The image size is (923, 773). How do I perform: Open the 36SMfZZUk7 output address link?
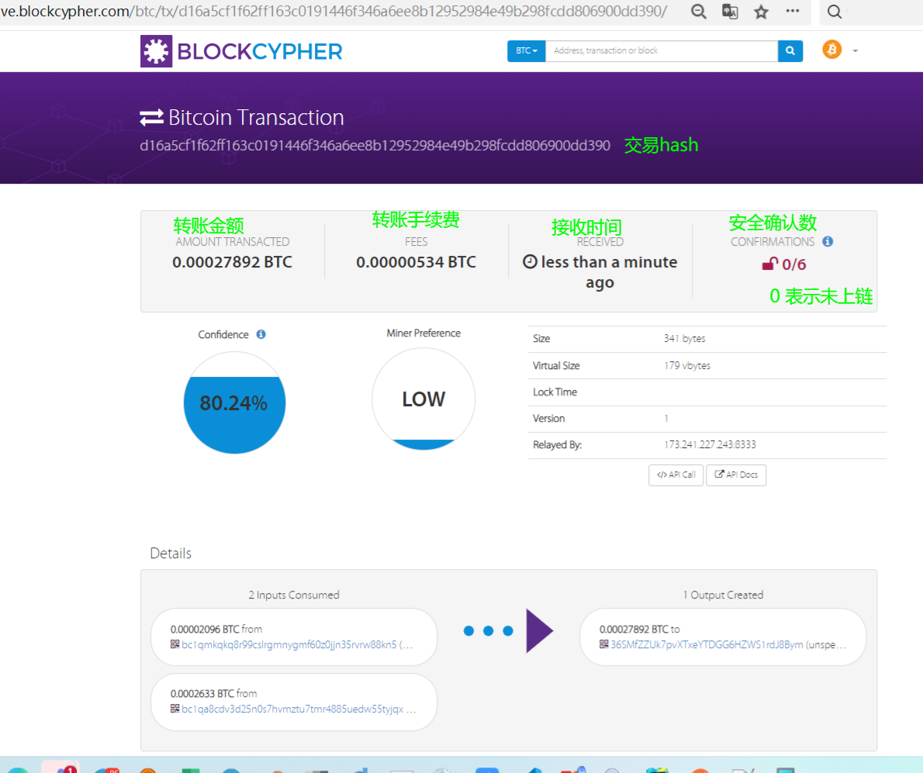click(x=706, y=644)
